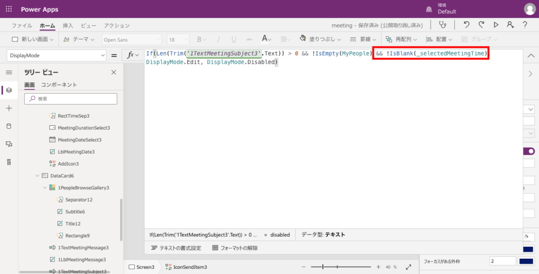Open the Theme (テーマ) menu
This screenshot has width=539, height=274.
click(79, 39)
